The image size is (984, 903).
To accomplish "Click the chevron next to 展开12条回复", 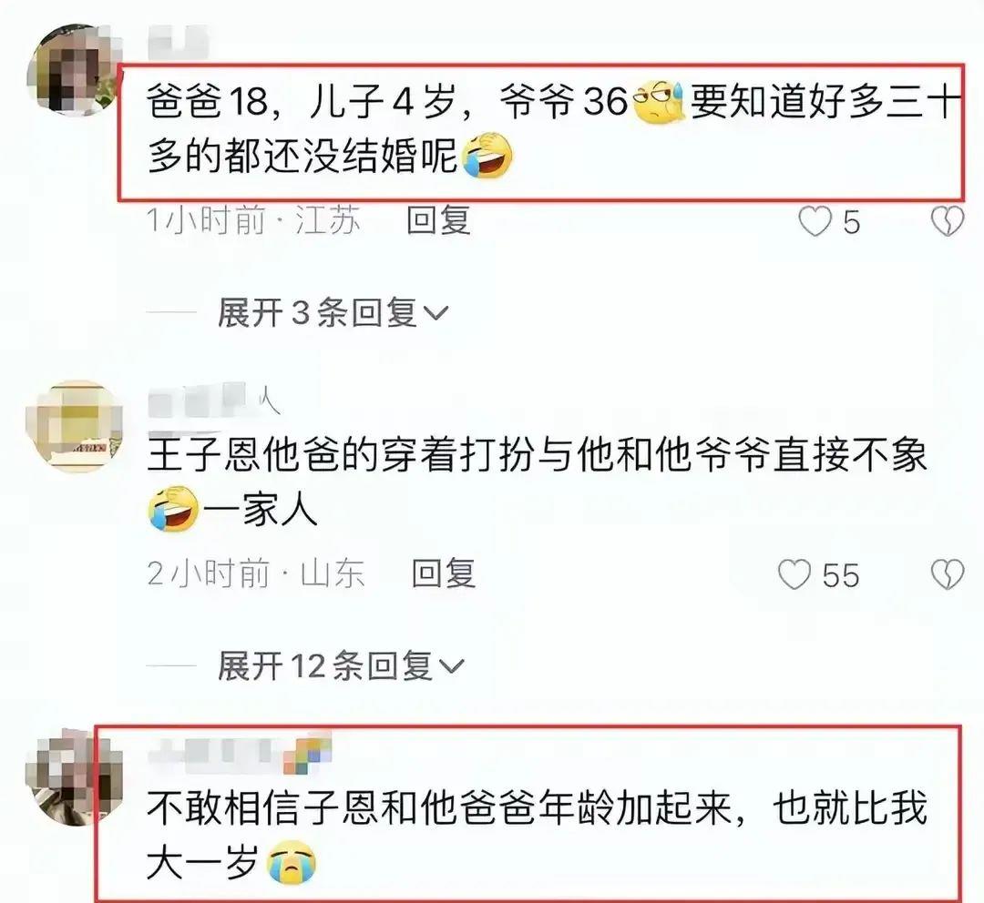I will tap(452, 666).
